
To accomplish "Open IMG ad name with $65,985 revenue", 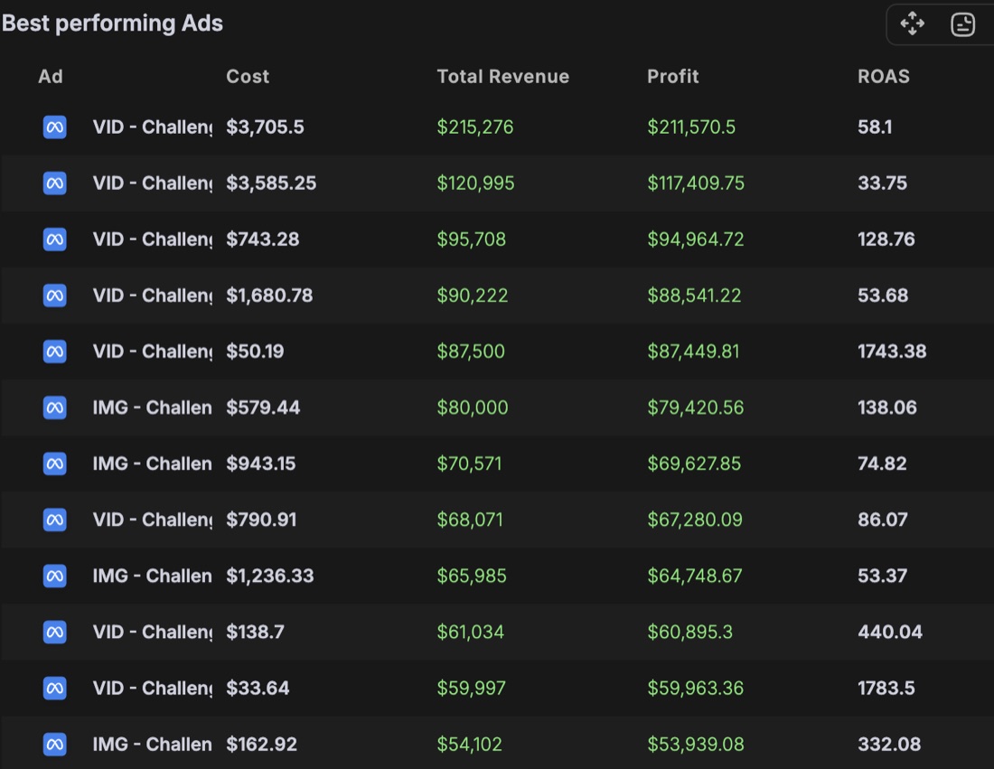I will tap(152, 576).
